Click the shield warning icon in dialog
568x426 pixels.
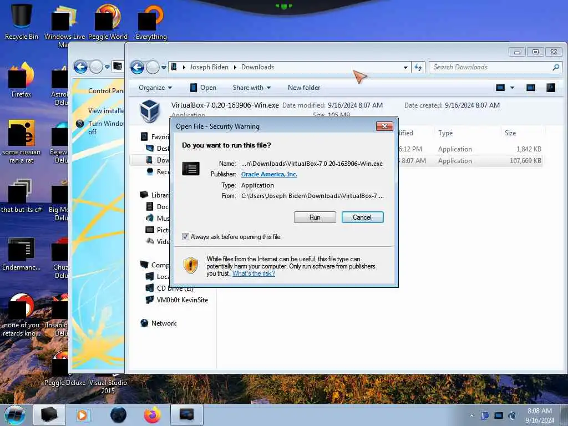(191, 265)
